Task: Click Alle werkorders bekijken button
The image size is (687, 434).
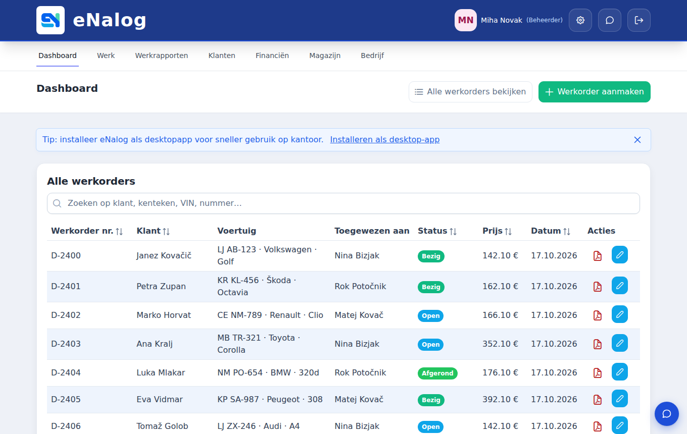Action: [470, 92]
